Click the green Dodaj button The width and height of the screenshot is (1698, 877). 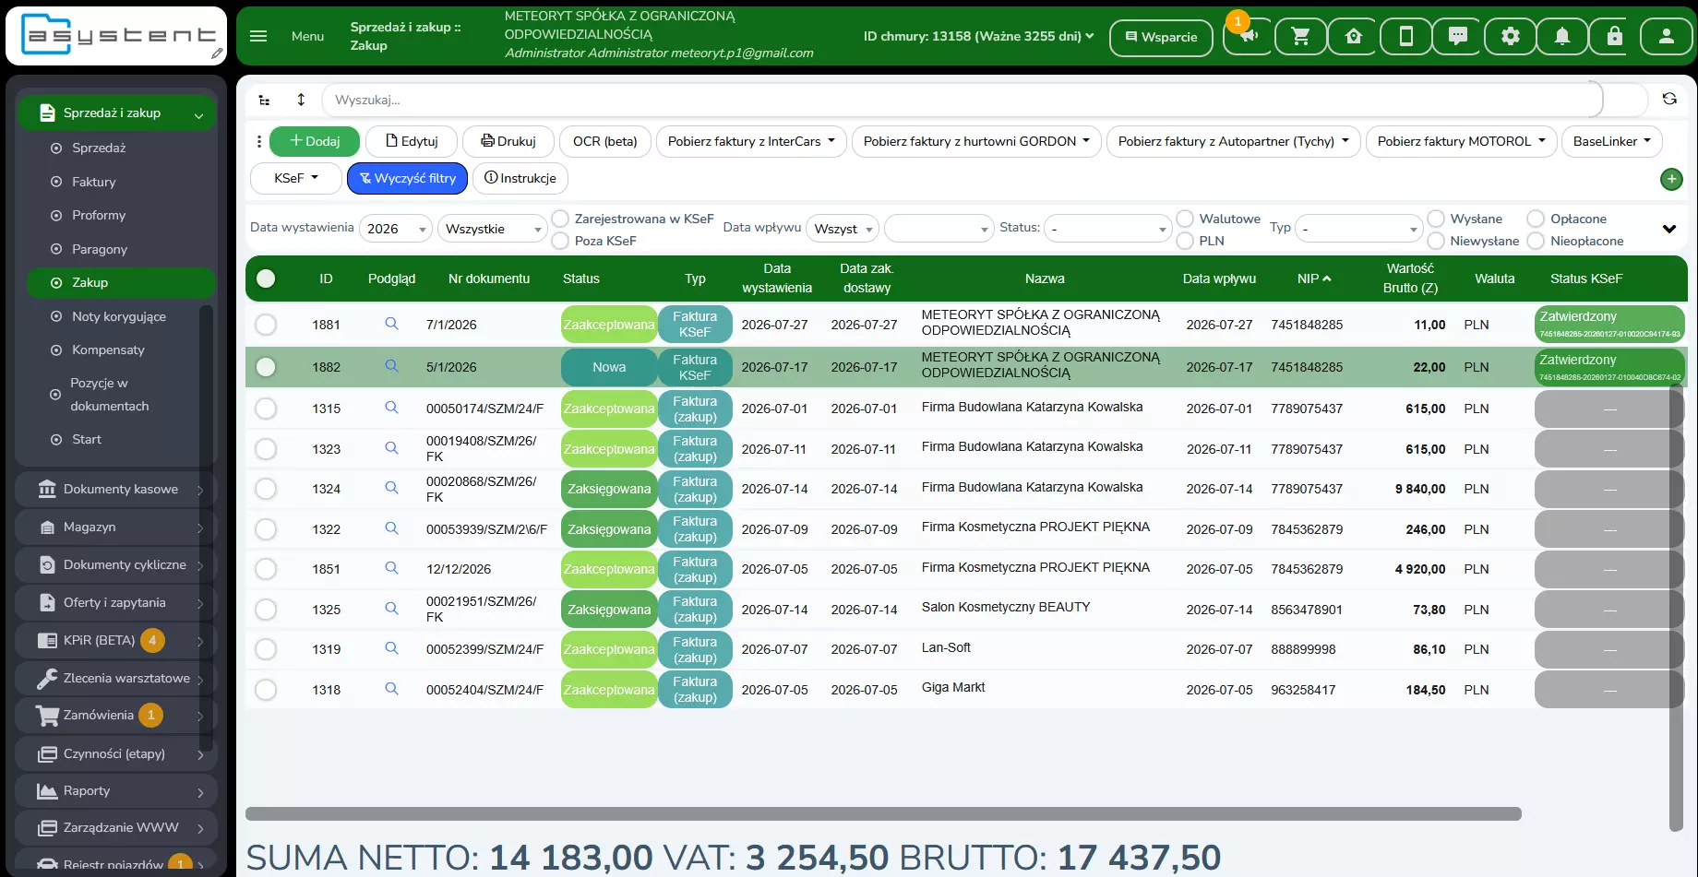pos(315,141)
